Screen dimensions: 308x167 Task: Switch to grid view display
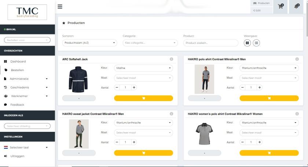point(247,43)
